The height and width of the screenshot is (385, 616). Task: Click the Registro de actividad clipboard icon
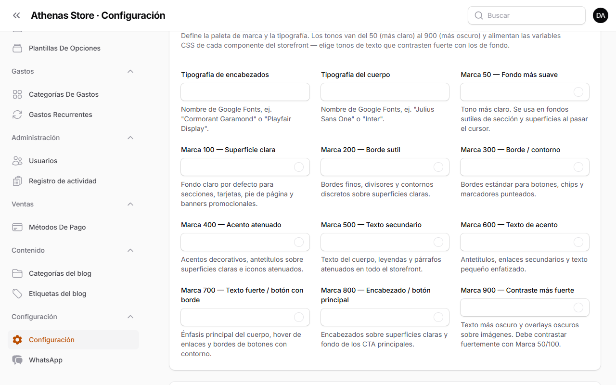click(x=17, y=181)
